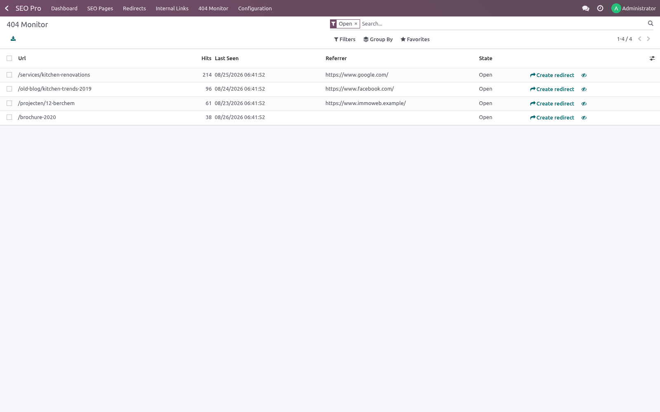The width and height of the screenshot is (660, 412).
Task: Remove the Open filter facet
Action: coord(356,24)
